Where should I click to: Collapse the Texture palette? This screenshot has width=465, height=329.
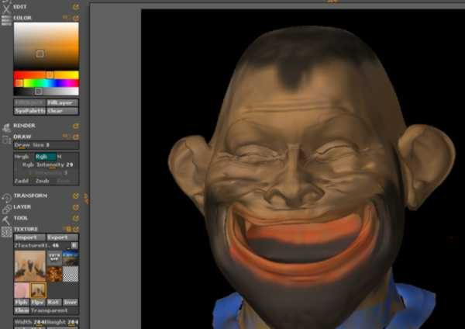coord(26,230)
